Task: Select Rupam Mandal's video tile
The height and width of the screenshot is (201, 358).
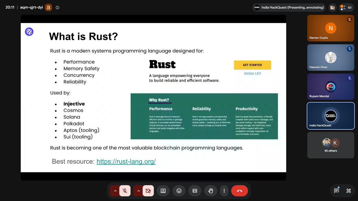Action: click(331, 86)
